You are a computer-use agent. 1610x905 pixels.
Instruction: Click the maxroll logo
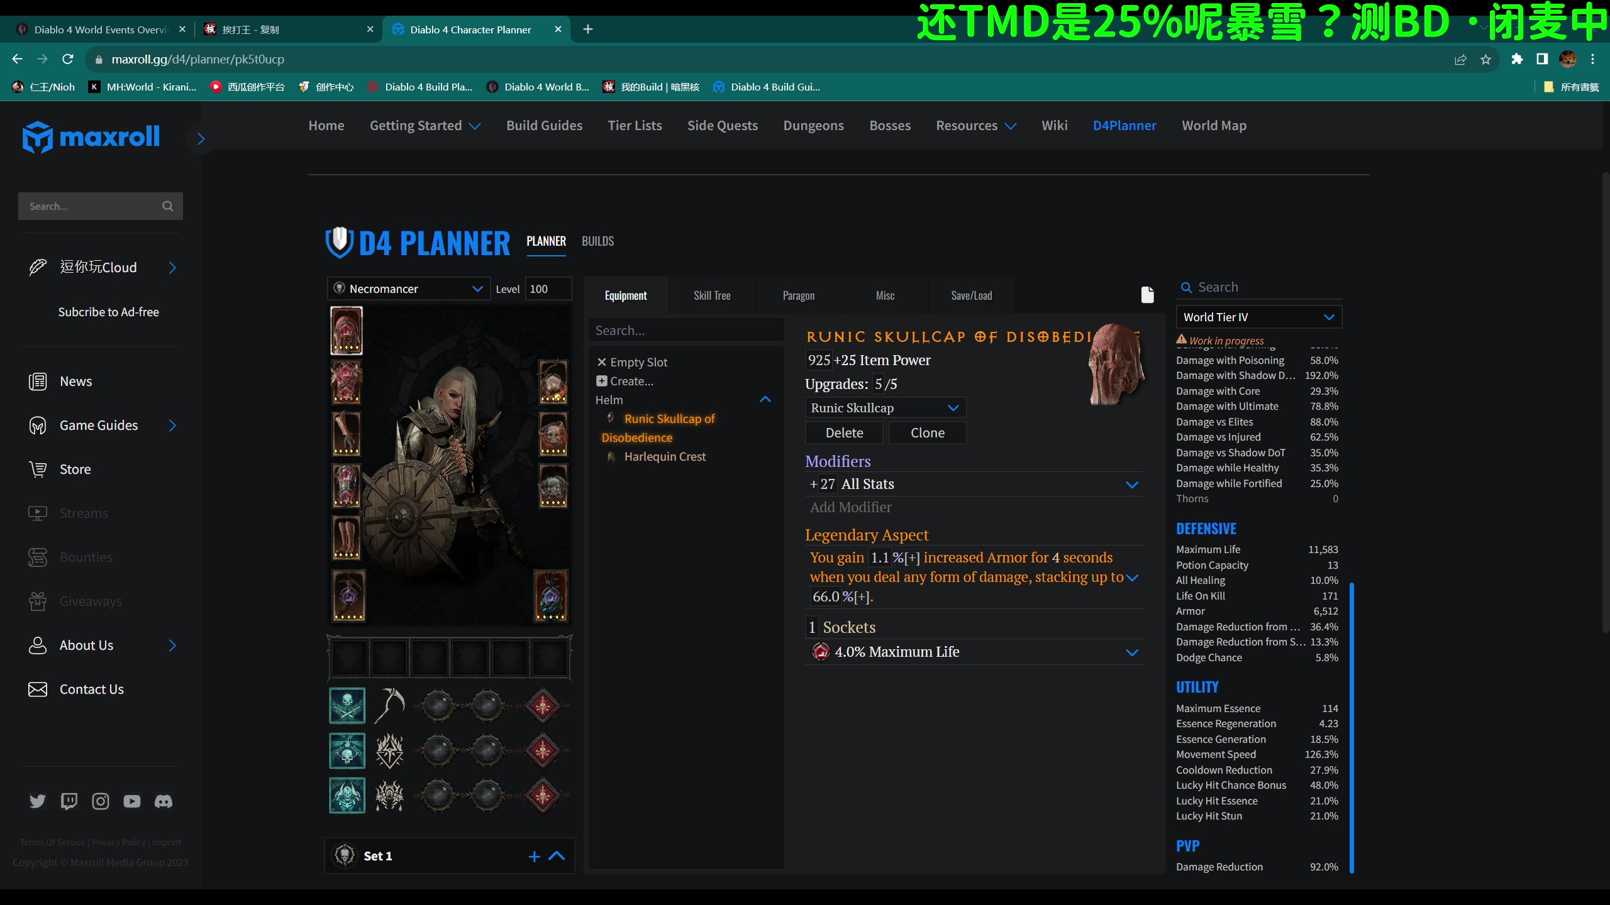click(91, 137)
